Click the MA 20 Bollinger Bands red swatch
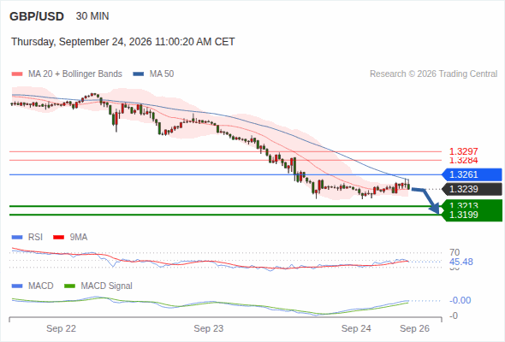This screenshot has height=342, width=505. click(17, 74)
